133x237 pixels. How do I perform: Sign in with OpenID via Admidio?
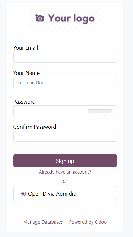65,193
